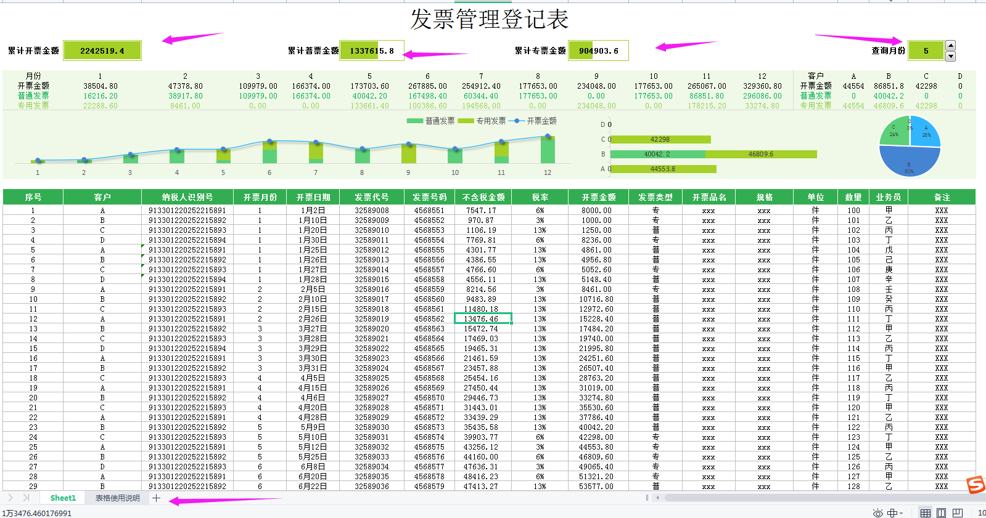This screenshot has height=518, width=986.
Task: Click the 开票金额 column header
Action: coord(598,197)
